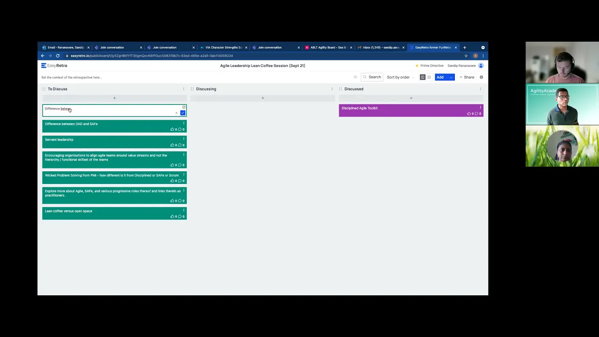Open options for 'Difference between DAD and SAFe' card

[183, 123]
